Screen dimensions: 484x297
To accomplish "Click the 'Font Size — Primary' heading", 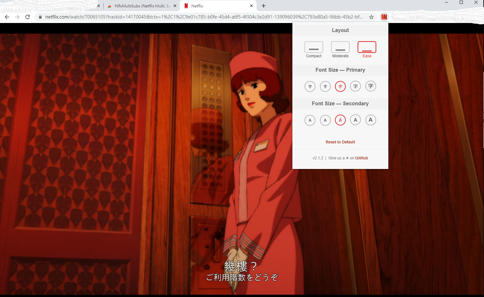I will click(x=340, y=70).
